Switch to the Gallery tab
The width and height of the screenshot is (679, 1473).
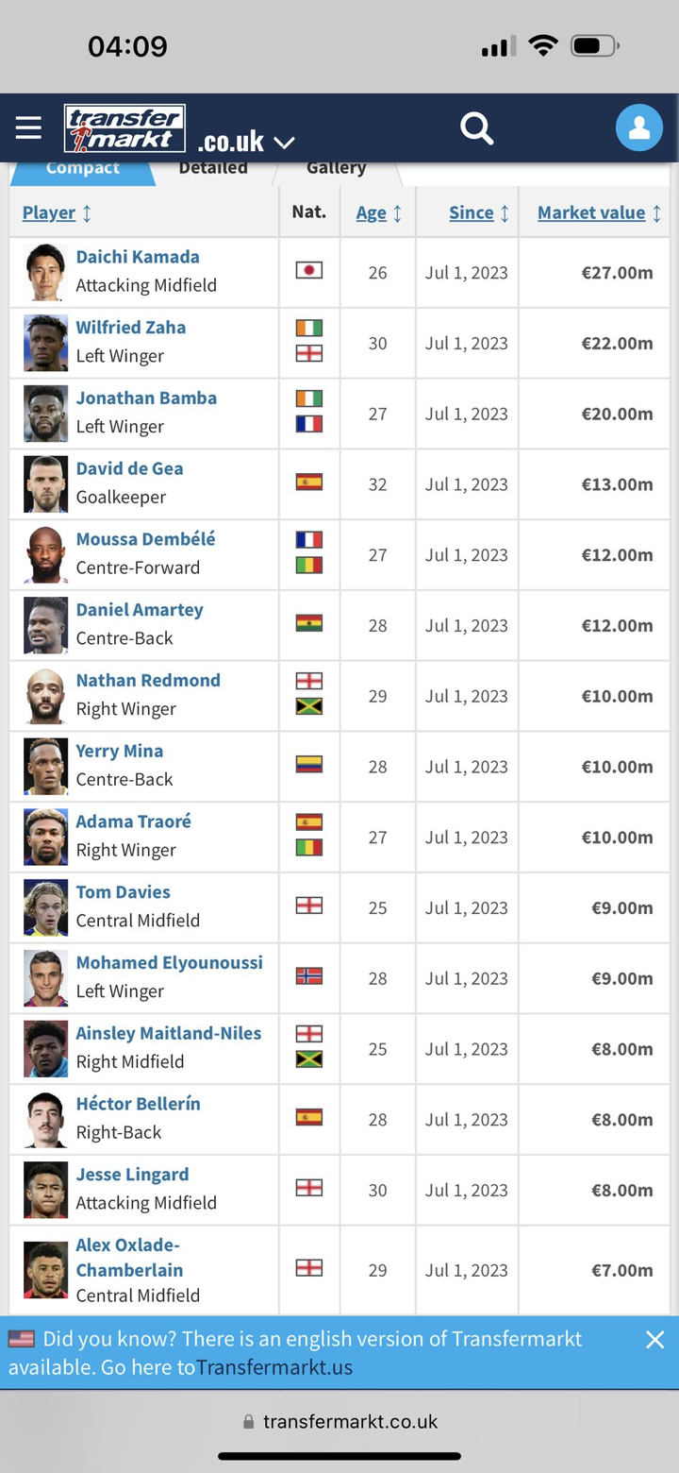[x=336, y=169]
